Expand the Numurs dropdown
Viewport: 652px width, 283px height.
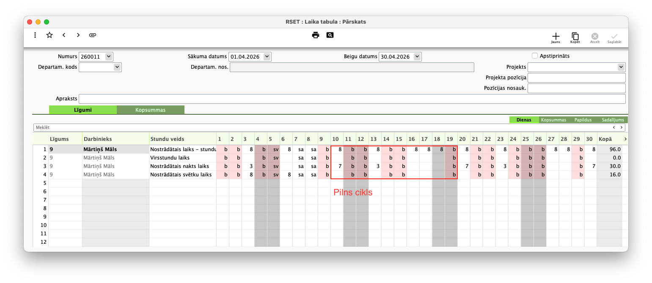(109, 57)
